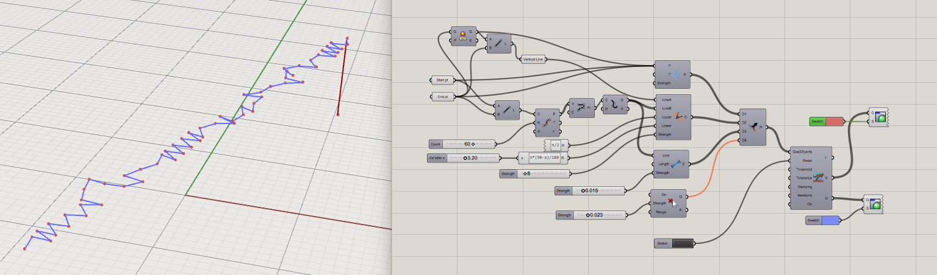Click the D4 input of the Merge component
937x275 pixels.
[744, 141]
